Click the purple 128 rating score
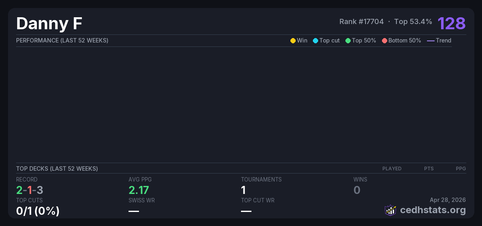 (x=451, y=23)
